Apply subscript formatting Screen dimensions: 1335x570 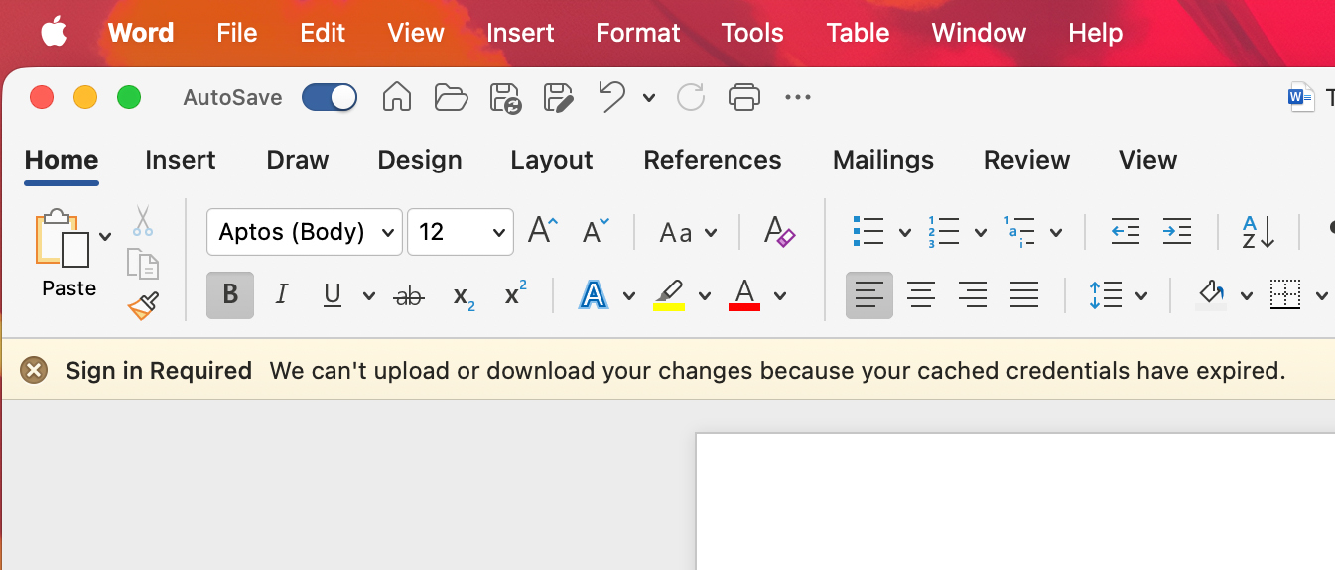click(x=464, y=296)
